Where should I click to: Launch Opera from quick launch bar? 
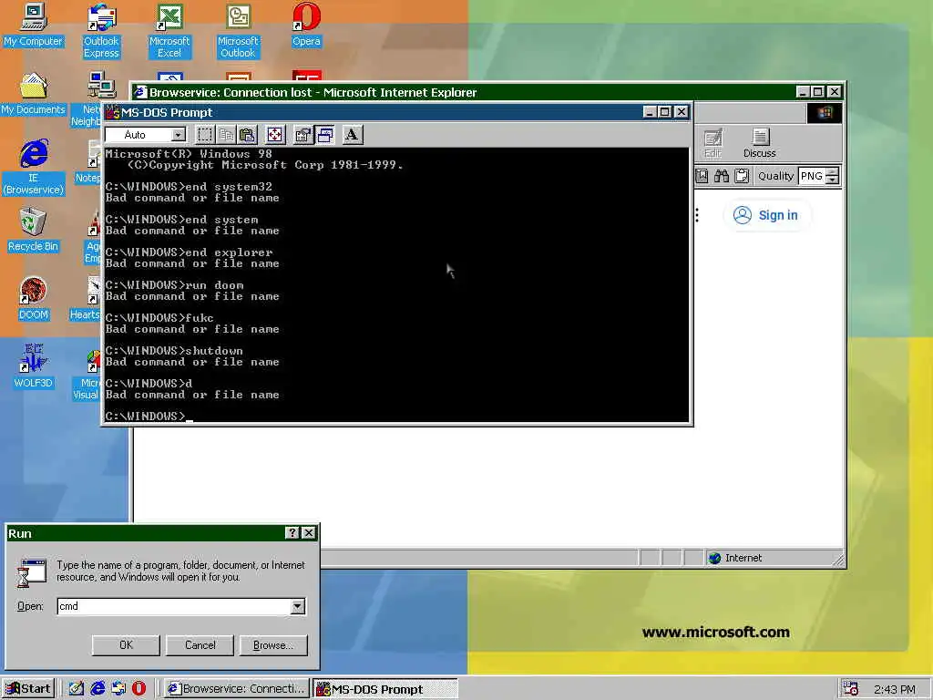tap(138, 689)
